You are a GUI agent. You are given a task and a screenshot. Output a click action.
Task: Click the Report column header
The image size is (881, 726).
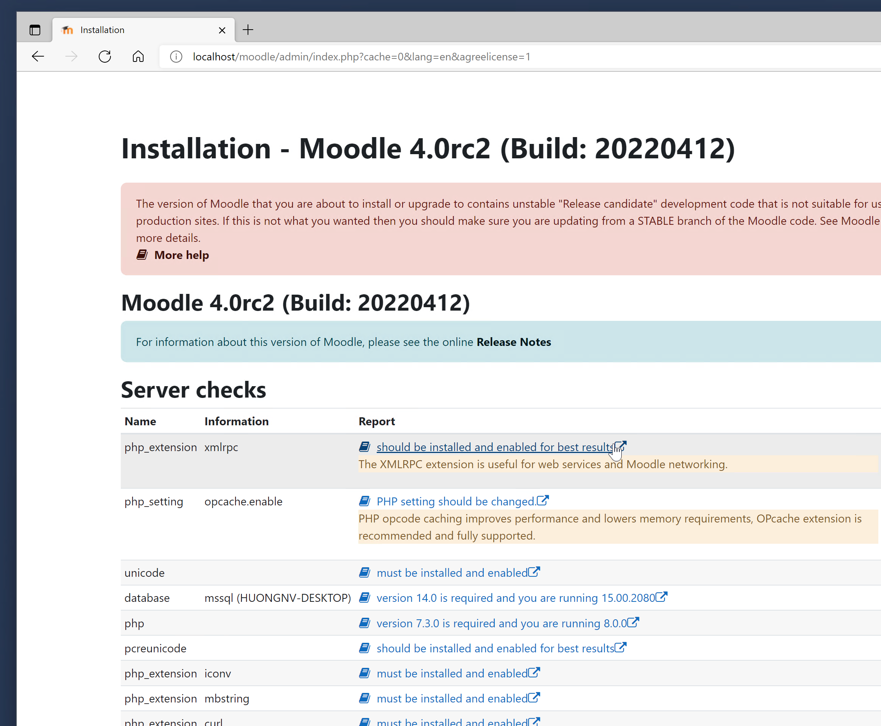377,421
